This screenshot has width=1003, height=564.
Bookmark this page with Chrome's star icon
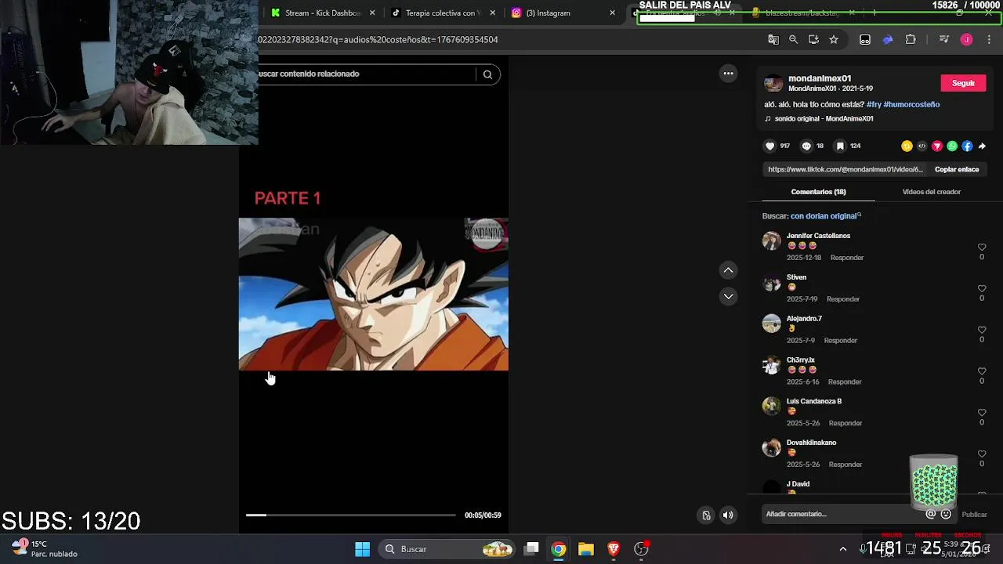point(834,40)
